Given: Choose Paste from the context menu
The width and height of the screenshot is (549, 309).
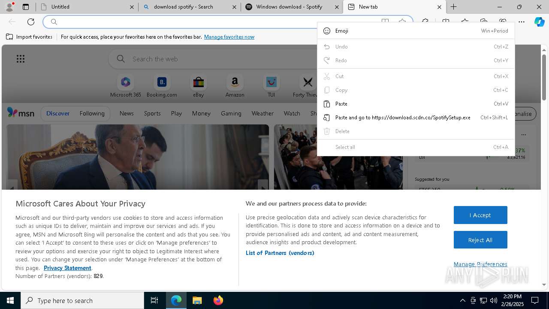Looking at the screenshot, I should 416,104.
